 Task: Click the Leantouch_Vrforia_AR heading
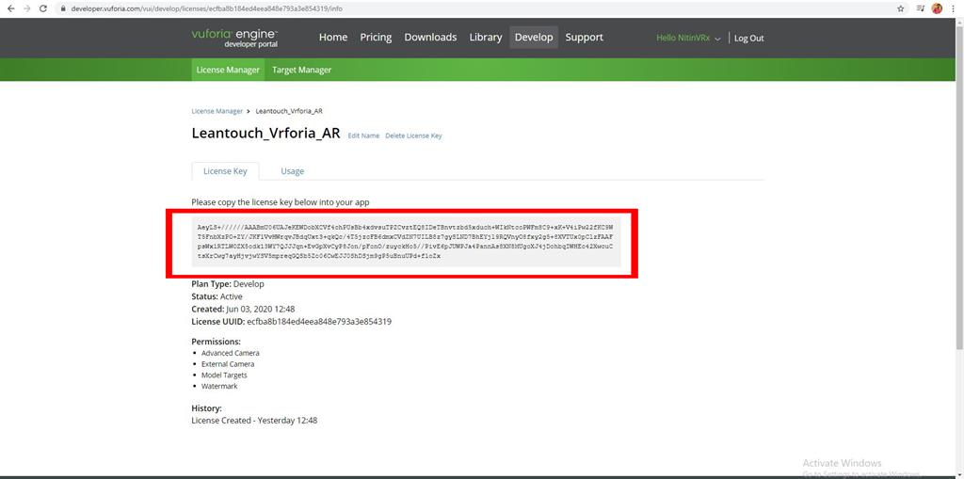265,134
